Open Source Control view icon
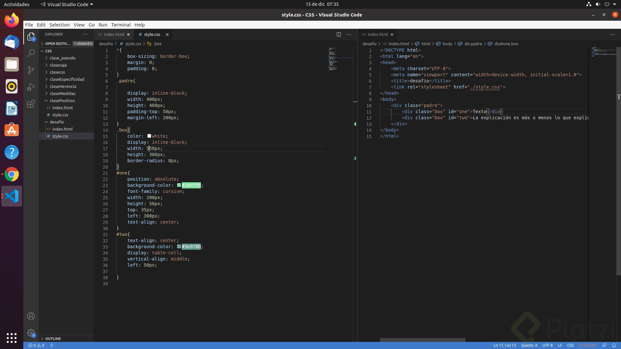 tap(31, 70)
